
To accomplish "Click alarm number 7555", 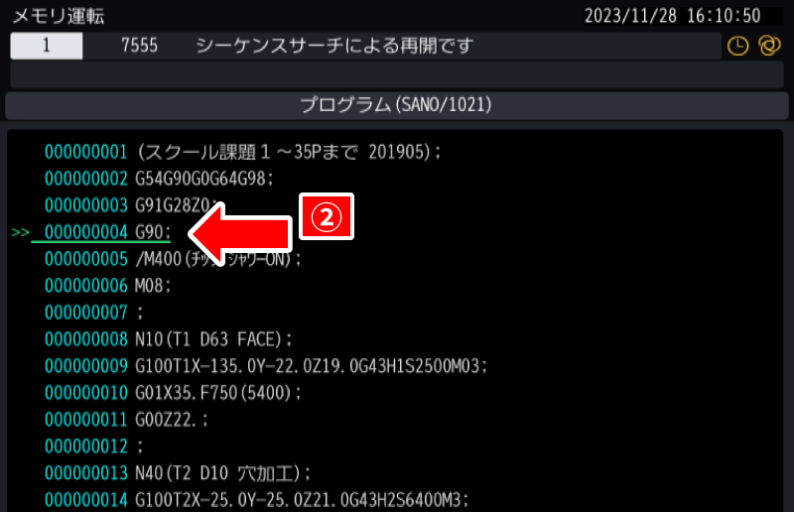I will [138, 46].
